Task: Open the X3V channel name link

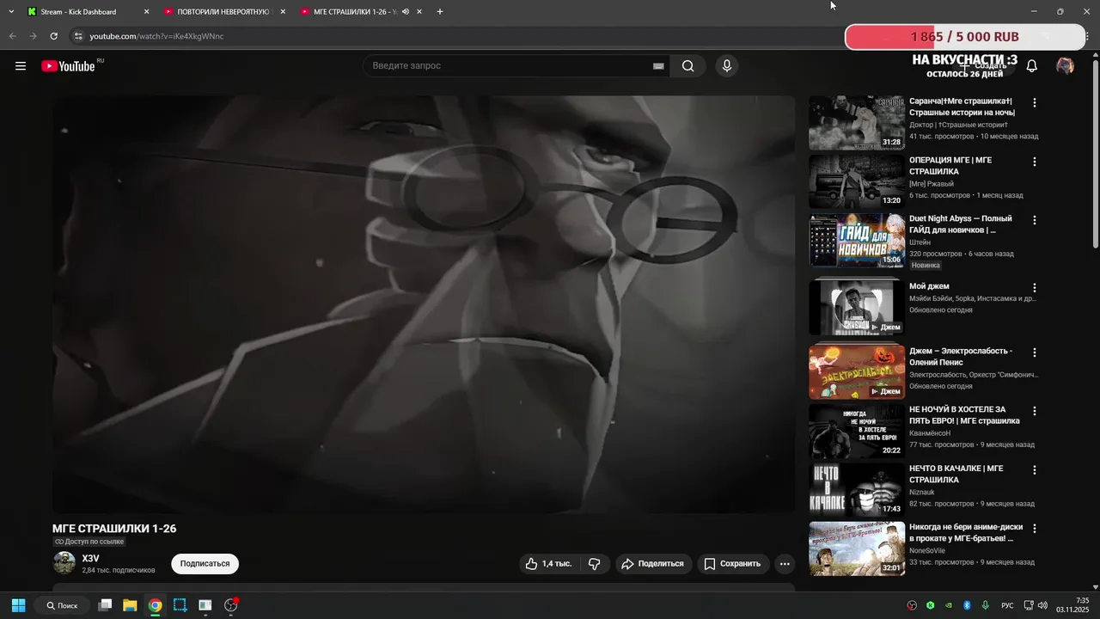Action: [x=90, y=559]
